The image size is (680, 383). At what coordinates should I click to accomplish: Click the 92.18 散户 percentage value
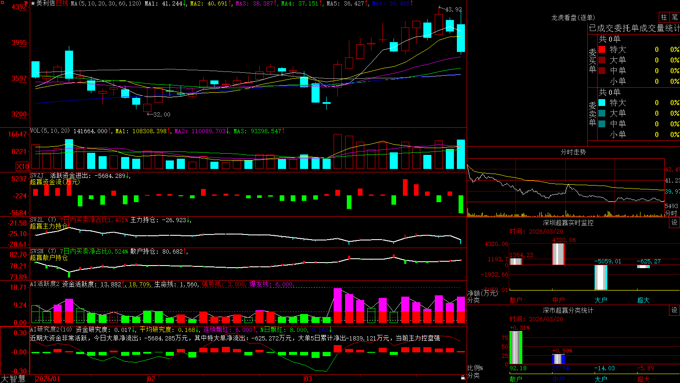tap(518, 368)
